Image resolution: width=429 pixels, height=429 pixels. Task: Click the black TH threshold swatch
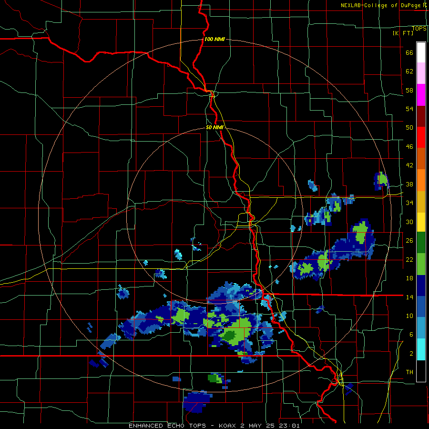[421, 371]
